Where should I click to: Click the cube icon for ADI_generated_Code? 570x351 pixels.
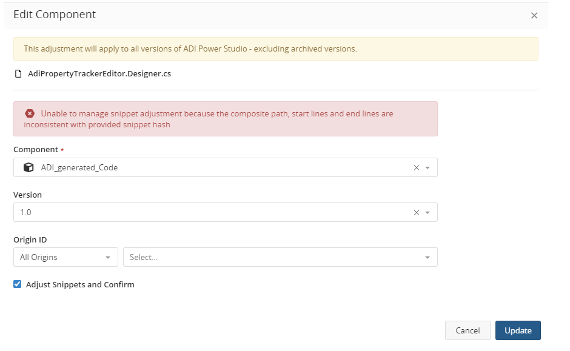[x=29, y=167]
